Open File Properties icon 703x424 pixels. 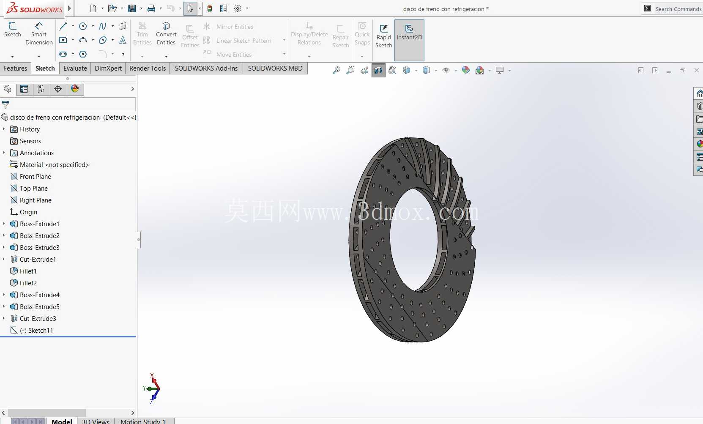click(x=224, y=8)
